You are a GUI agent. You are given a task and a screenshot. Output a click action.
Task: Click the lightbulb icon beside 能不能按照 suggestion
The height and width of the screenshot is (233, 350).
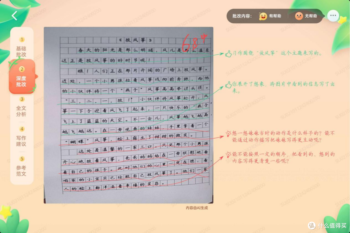tap(228, 154)
